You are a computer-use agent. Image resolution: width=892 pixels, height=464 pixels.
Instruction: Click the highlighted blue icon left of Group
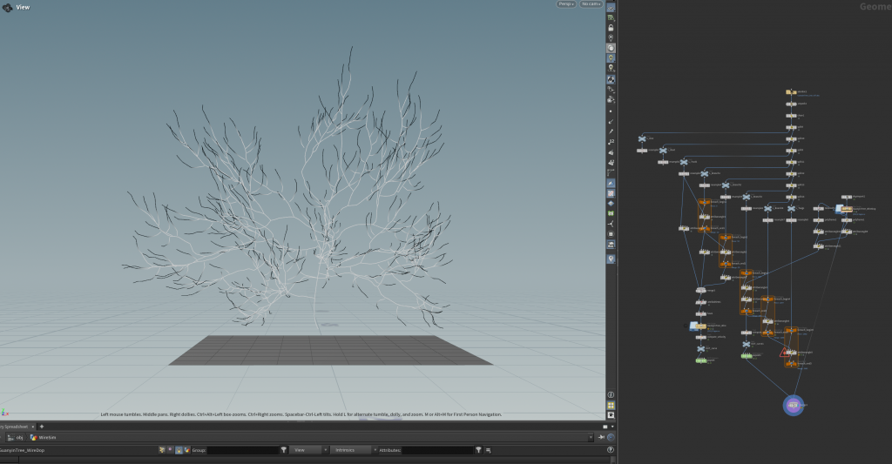178,450
